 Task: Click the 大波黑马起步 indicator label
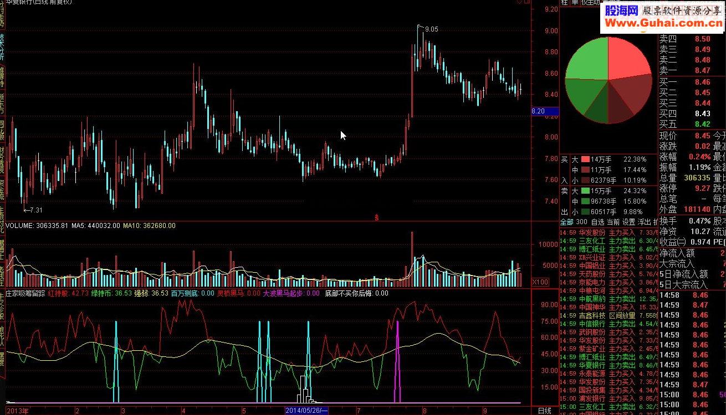click(x=283, y=293)
